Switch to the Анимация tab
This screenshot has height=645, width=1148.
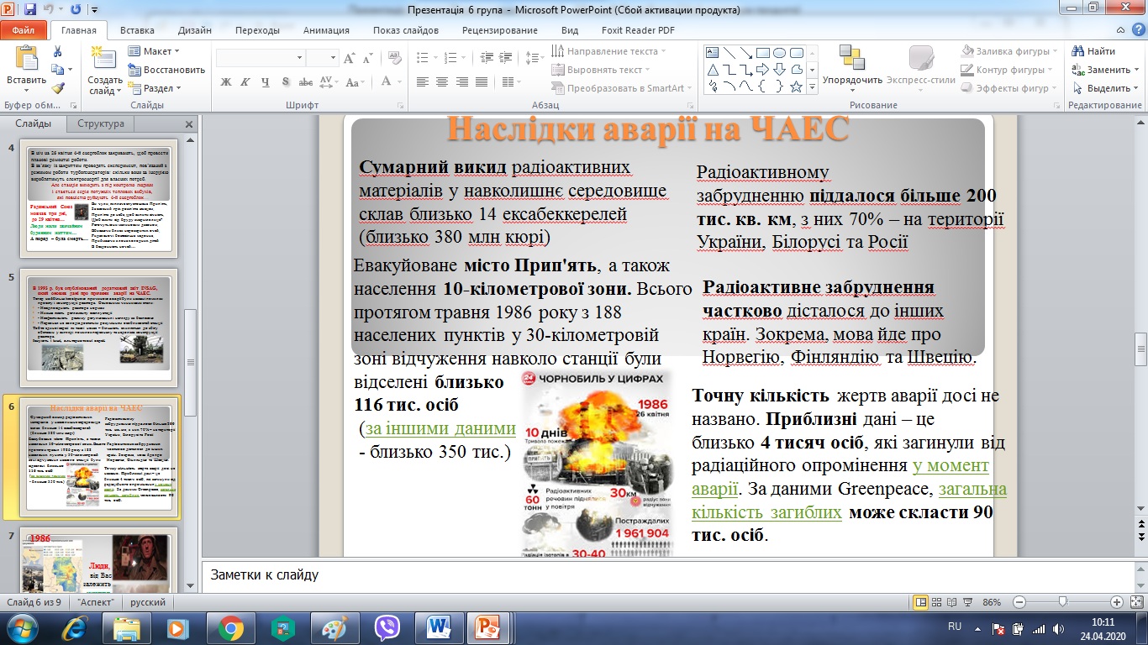[x=325, y=30]
